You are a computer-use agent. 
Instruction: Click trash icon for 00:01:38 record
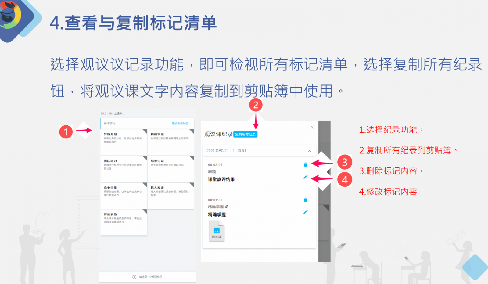coord(305,200)
